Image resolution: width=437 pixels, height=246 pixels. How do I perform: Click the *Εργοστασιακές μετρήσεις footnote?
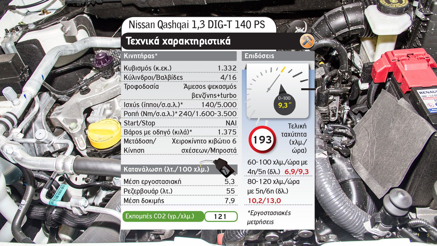(269, 217)
